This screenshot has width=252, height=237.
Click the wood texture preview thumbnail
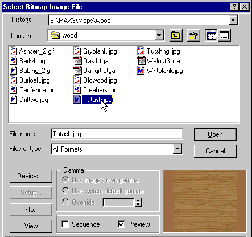[x=205, y=201]
